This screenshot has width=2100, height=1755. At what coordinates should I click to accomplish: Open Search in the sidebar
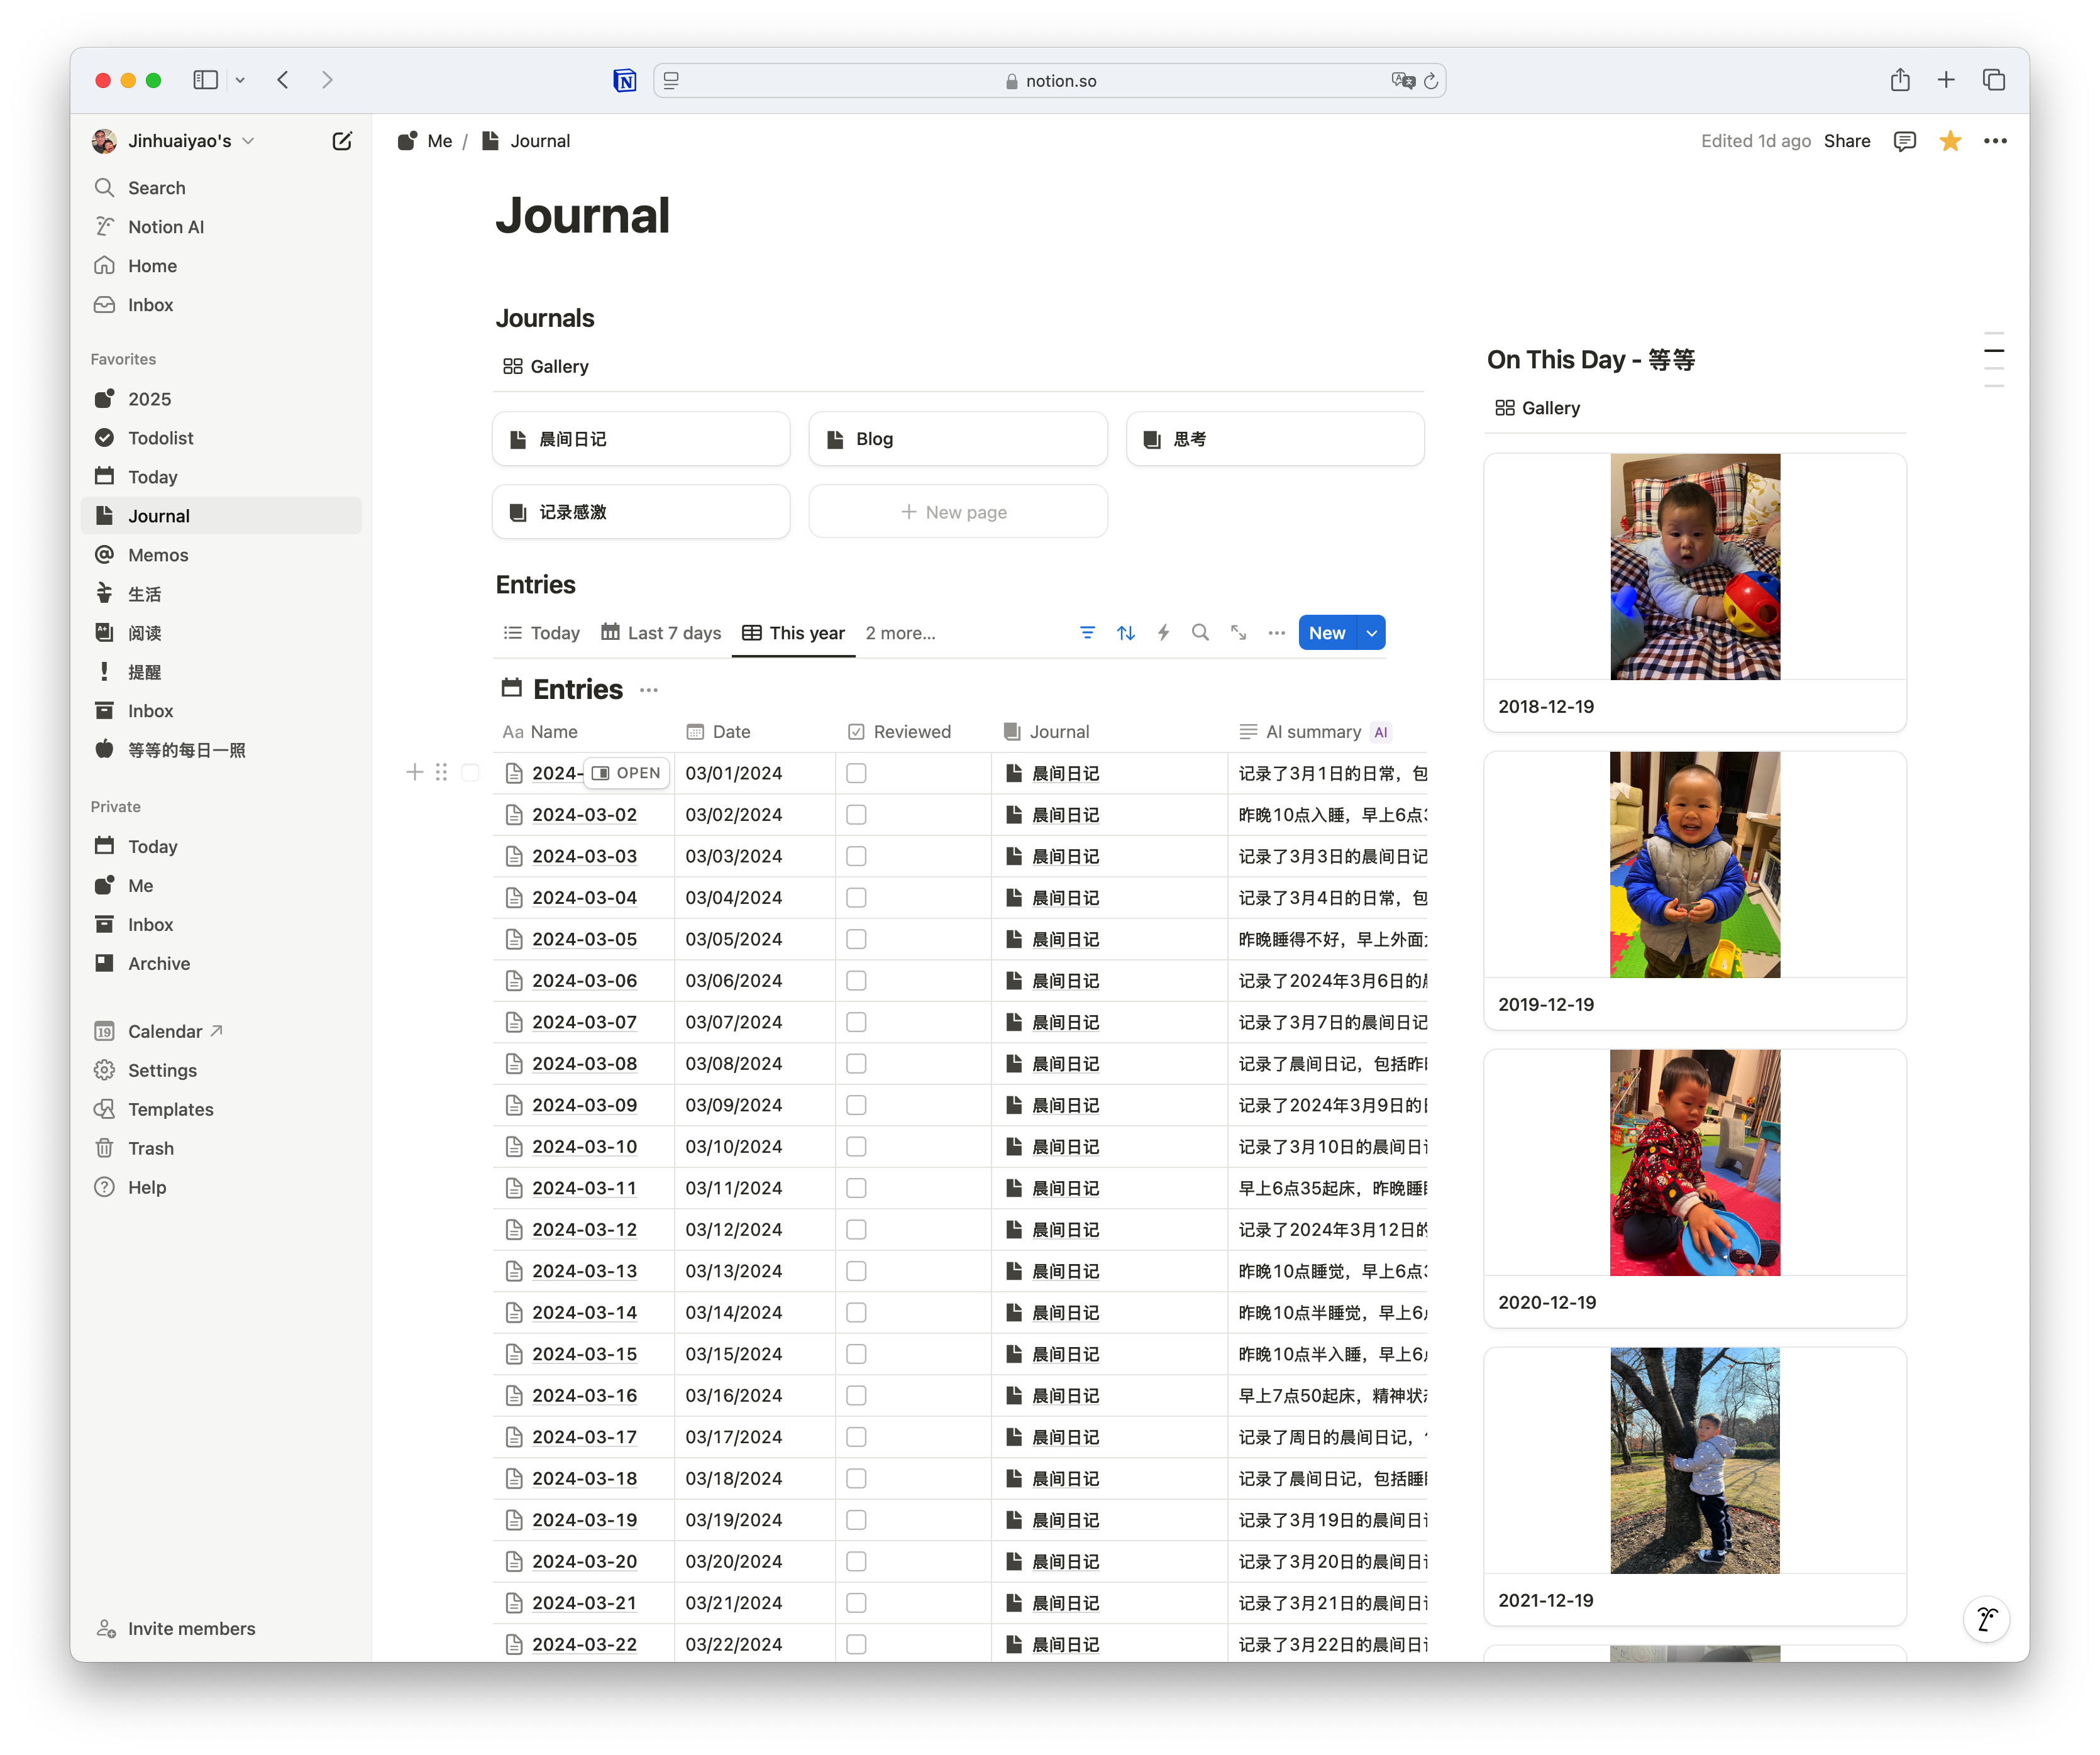pyautogui.click(x=220, y=188)
